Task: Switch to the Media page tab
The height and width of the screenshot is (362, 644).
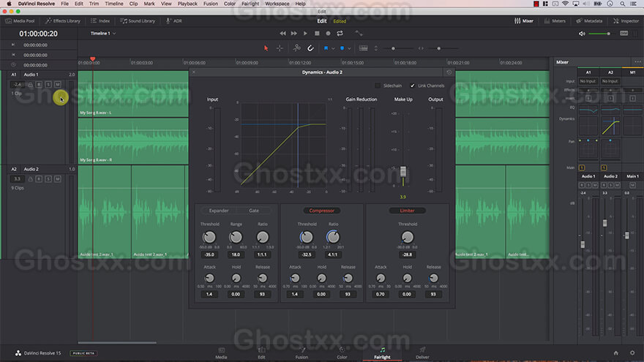Action: tap(221, 353)
